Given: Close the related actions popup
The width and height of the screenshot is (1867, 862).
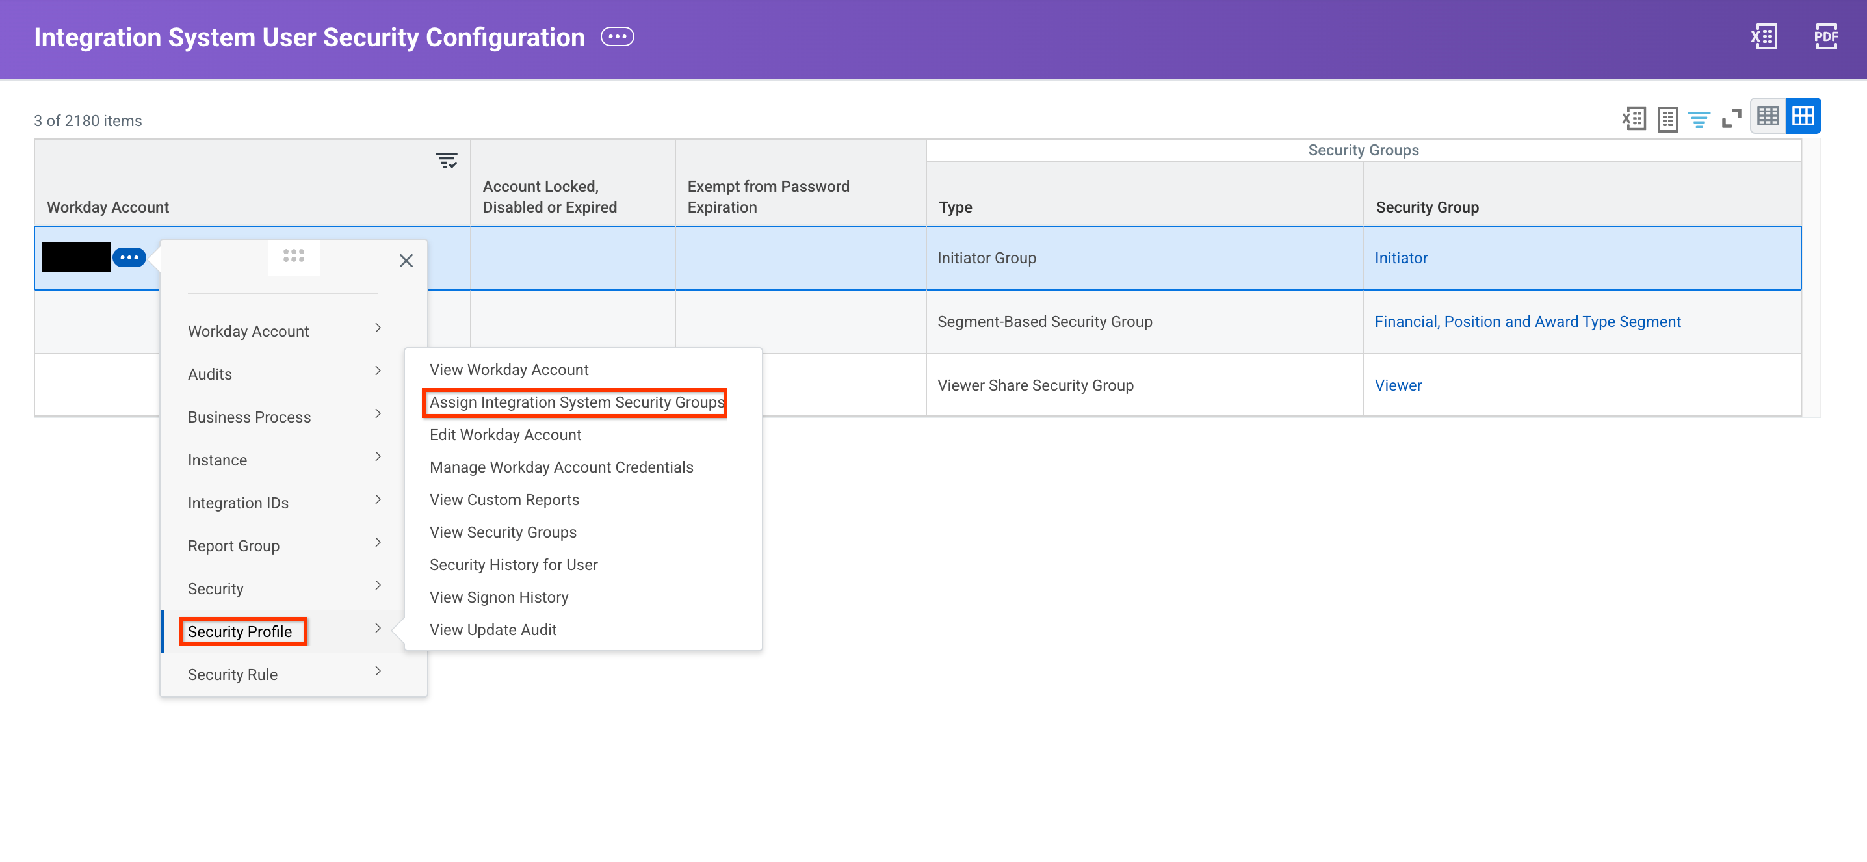Looking at the screenshot, I should 406,260.
